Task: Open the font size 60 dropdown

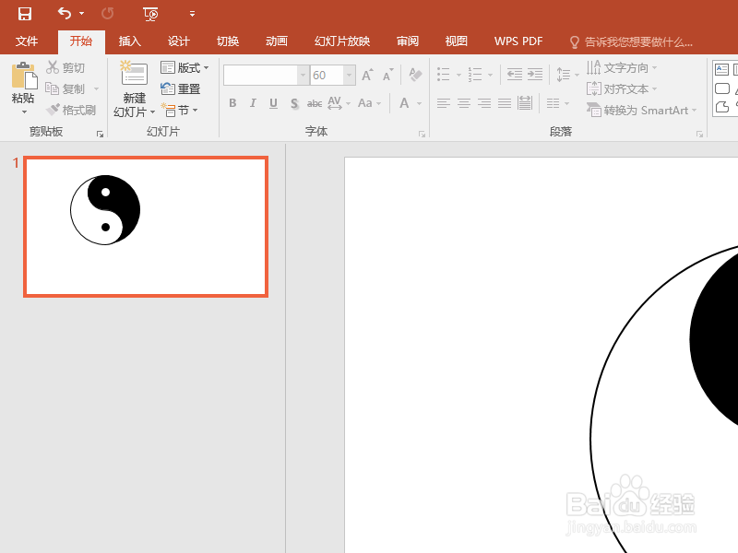Action: 350,76
